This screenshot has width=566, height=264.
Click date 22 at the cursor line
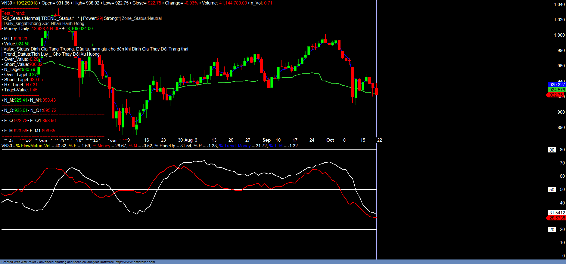pyautogui.click(x=379, y=140)
